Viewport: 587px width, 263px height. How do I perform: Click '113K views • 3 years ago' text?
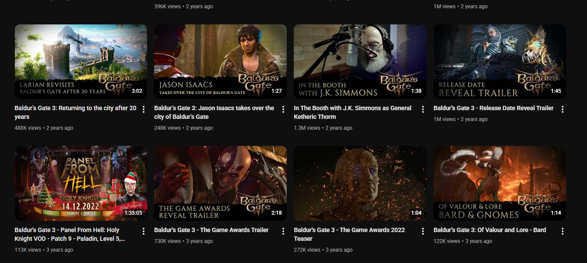pyautogui.click(x=44, y=250)
